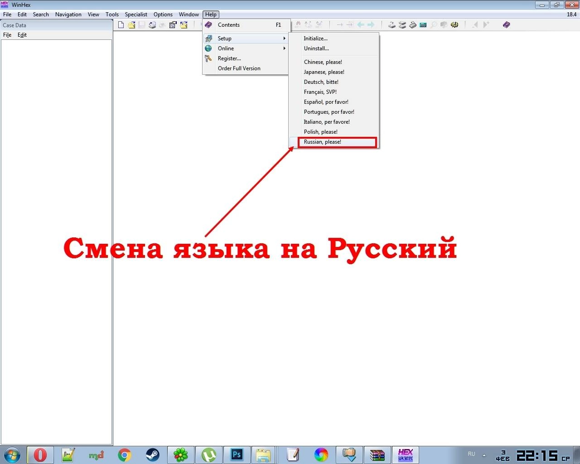Open the Search menu

(x=41, y=14)
